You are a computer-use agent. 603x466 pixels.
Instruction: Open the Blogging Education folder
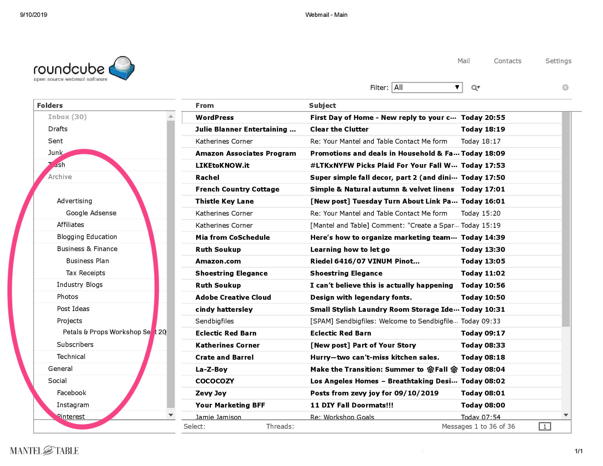[x=100, y=237]
